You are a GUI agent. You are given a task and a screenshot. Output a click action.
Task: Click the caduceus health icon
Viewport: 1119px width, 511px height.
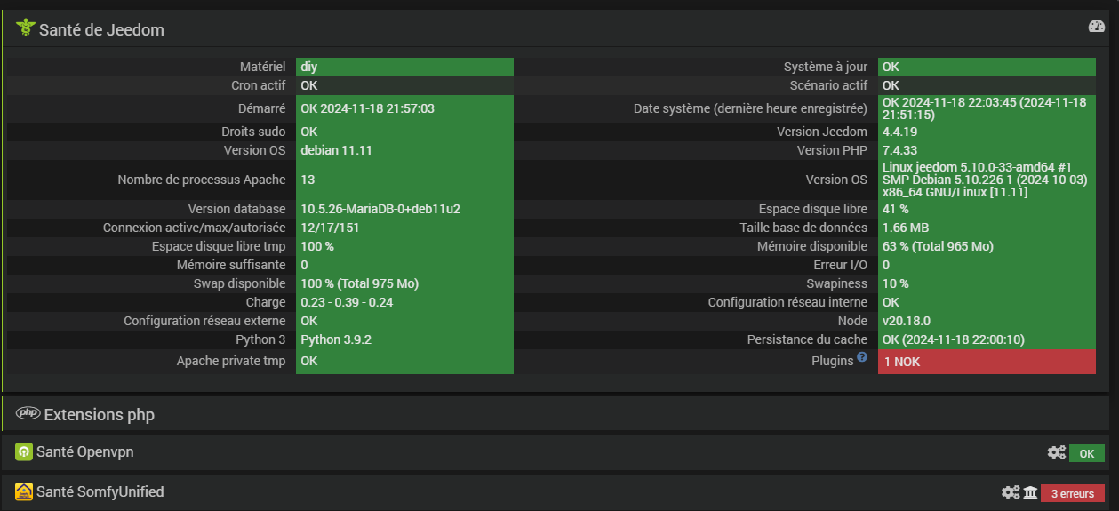click(25, 28)
